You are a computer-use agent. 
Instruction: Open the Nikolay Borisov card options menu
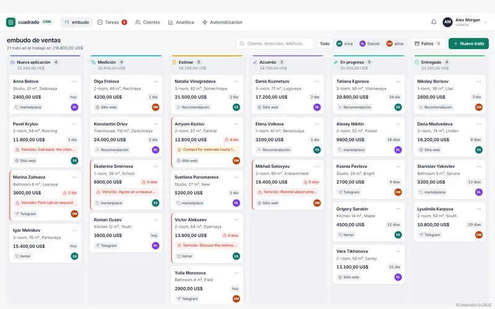[x=479, y=82]
